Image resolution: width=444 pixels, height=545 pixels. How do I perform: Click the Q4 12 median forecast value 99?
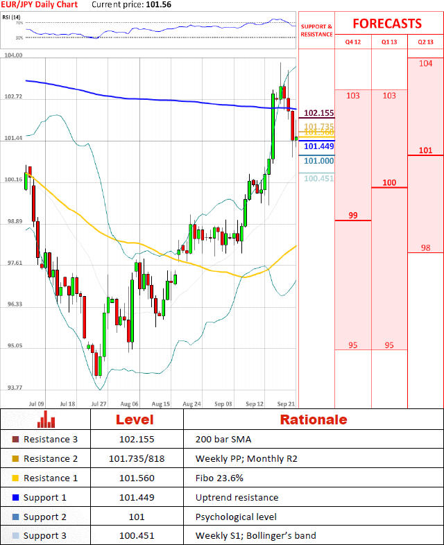(x=353, y=216)
